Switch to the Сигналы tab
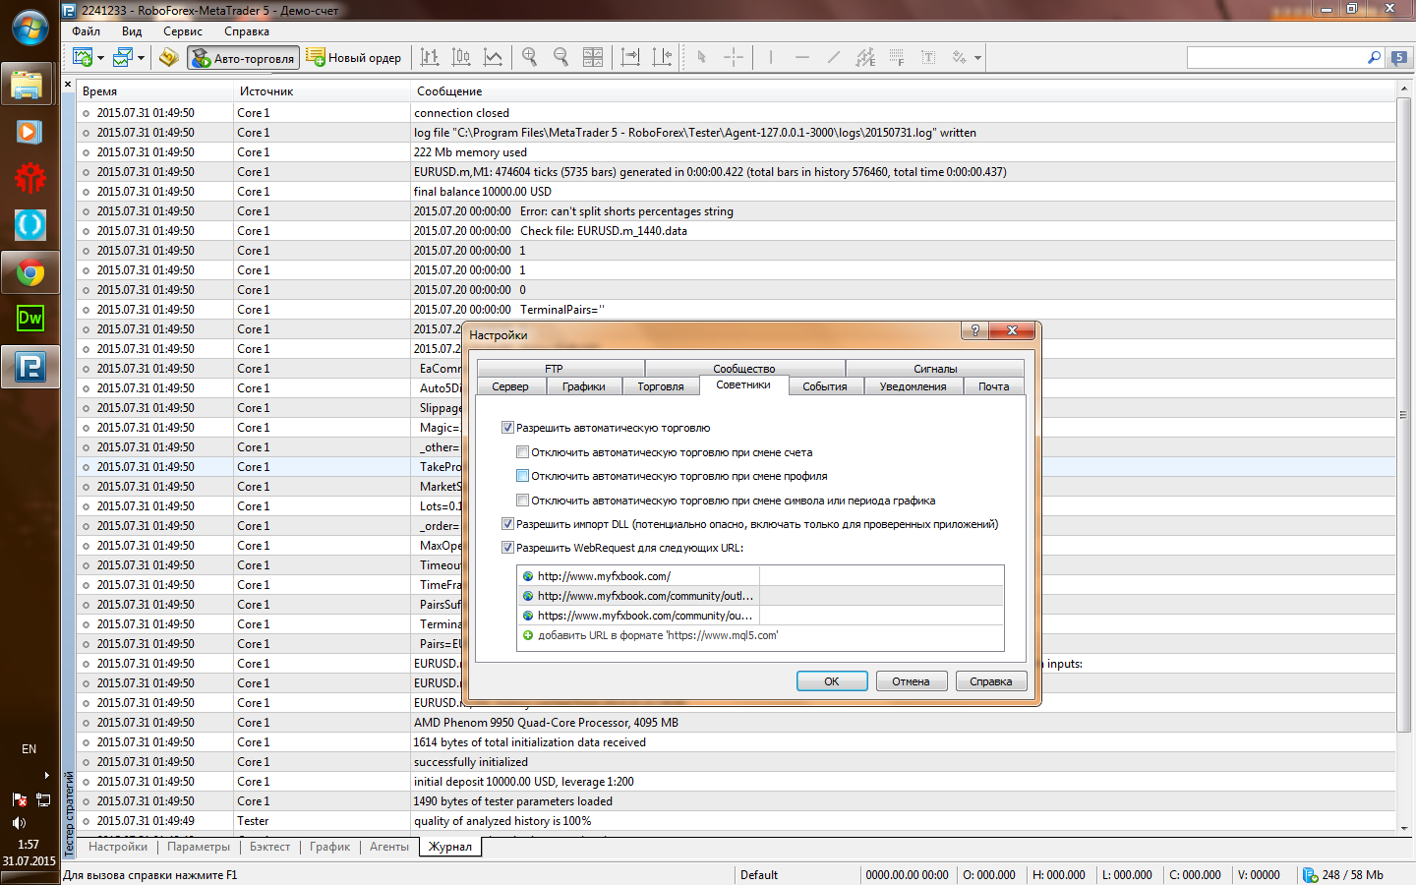The height and width of the screenshot is (885, 1416). 934,369
